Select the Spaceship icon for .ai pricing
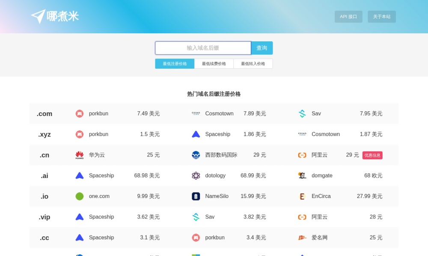This screenshot has height=256, width=428. (79, 175)
